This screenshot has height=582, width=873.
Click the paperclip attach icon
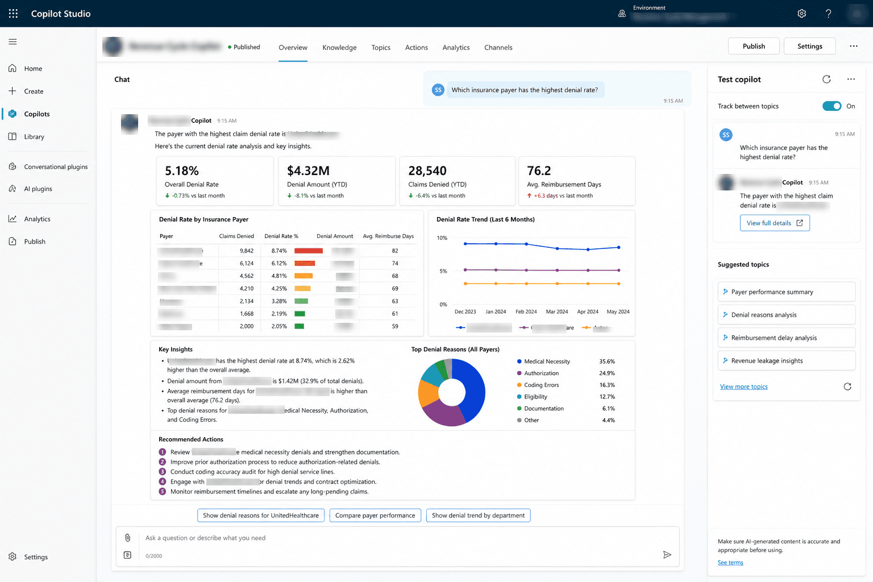pyautogui.click(x=127, y=538)
